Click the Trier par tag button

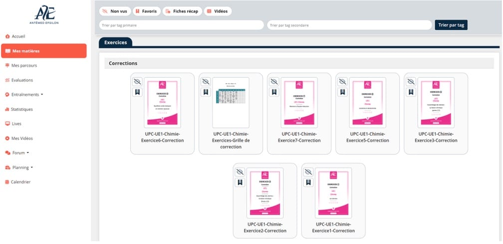tap(451, 25)
